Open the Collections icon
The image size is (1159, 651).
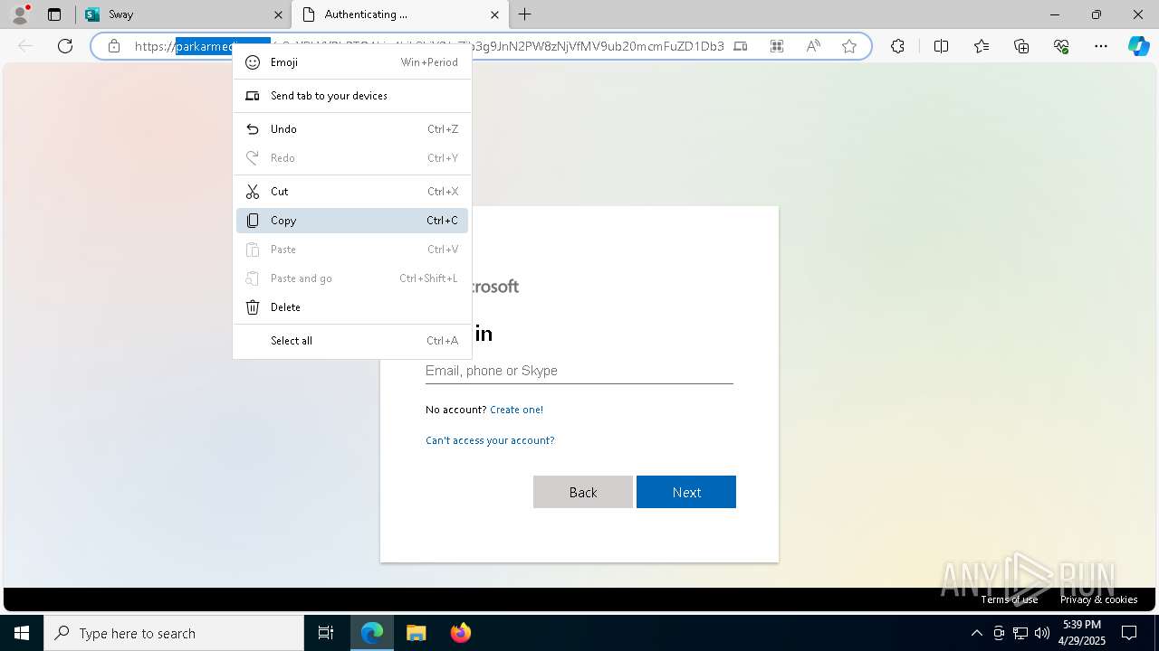click(1021, 46)
